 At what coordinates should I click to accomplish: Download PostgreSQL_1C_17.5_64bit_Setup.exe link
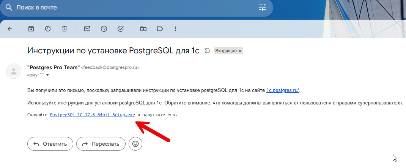(92, 114)
